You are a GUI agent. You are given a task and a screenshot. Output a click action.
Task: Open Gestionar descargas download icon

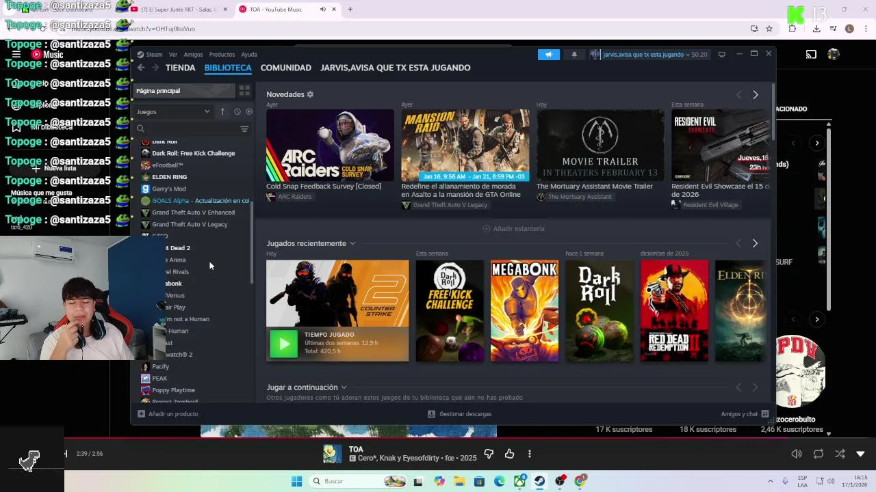(431, 414)
